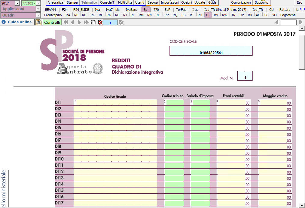
Task: Go to next module with single-right arrow
Action: (x=79, y=22)
